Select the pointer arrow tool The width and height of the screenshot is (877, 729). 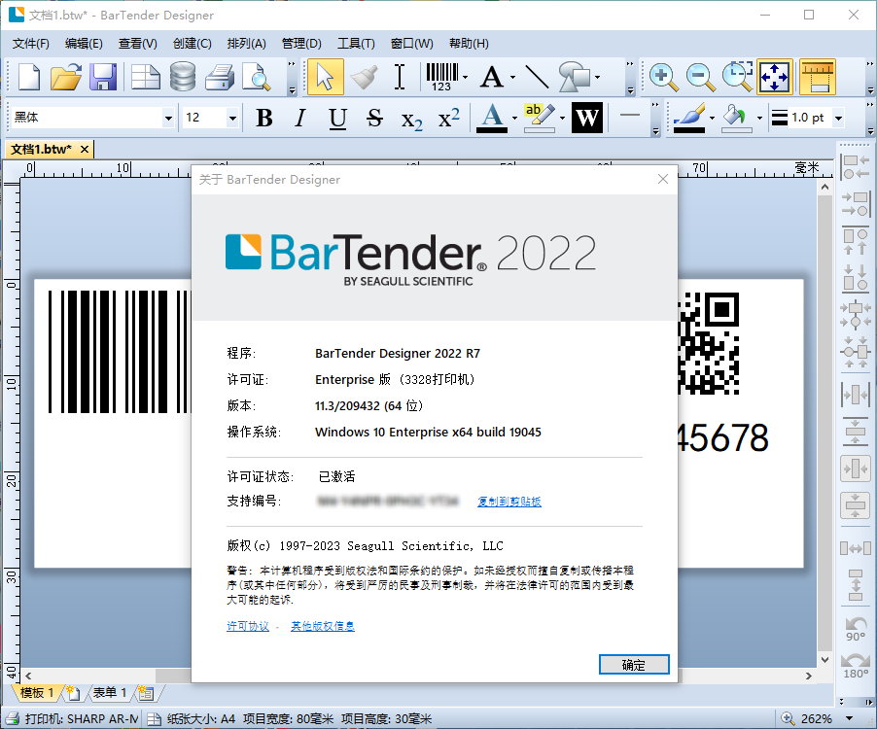click(325, 77)
